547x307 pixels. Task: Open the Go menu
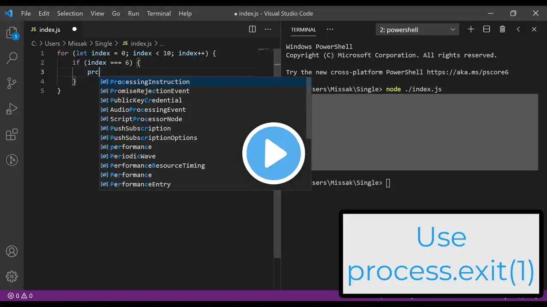tap(116, 13)
